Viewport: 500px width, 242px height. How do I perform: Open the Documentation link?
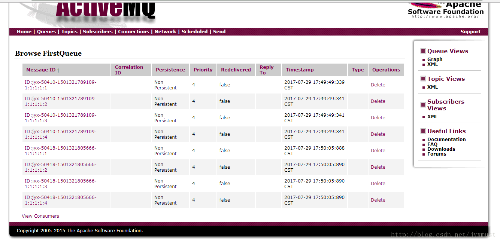pyautogui.click(x=446, y=140)
